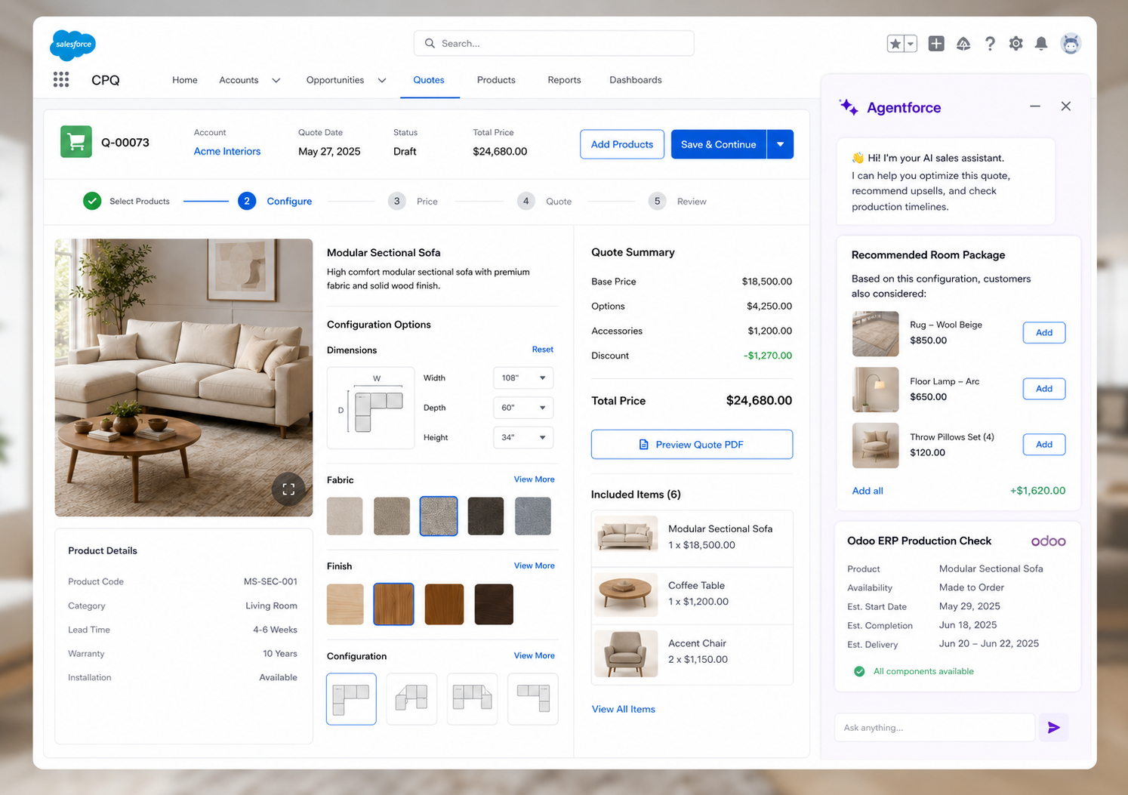Click View All Items link
The width and height of the screenshot is (1128, 795).
tap(624, 709)
